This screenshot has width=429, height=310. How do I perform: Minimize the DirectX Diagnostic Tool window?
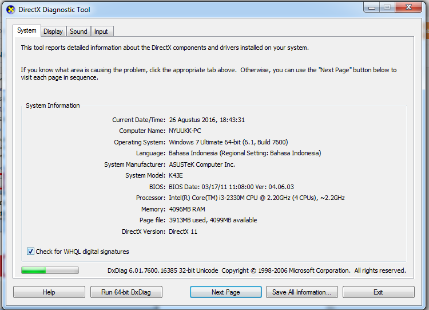(x=372, y=7)
